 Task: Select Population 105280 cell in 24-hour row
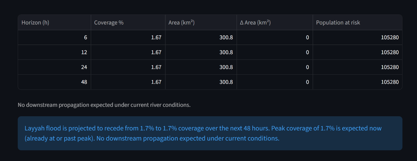tap(357, 67)
